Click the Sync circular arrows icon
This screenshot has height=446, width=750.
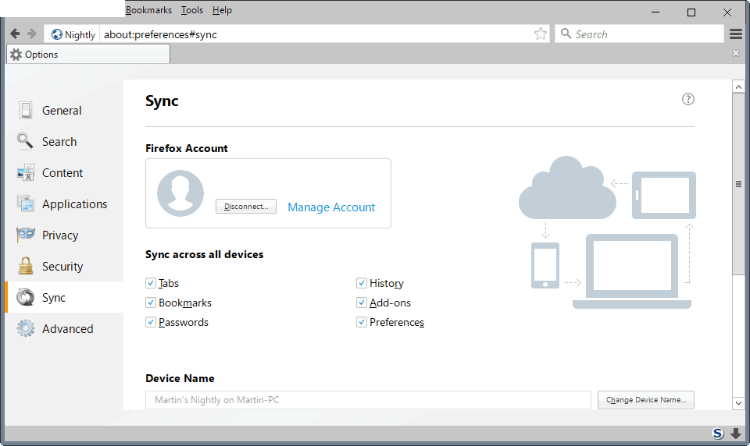click(25, 297)
